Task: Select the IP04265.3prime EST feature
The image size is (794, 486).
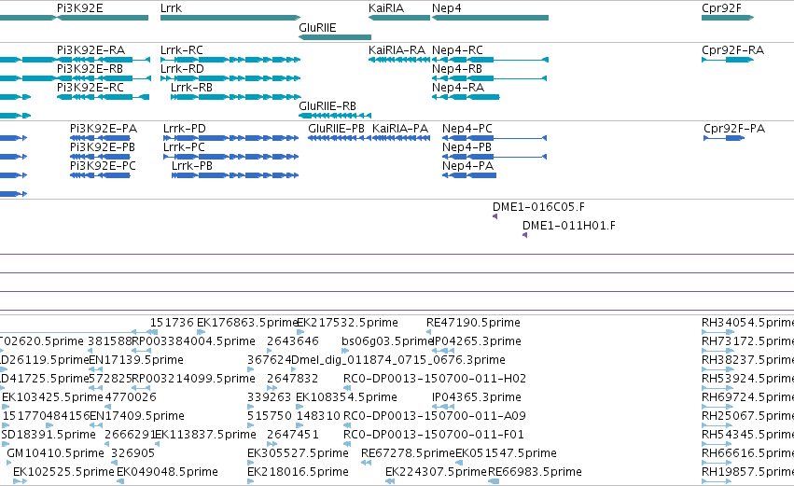Action: (x=443, y=351)
